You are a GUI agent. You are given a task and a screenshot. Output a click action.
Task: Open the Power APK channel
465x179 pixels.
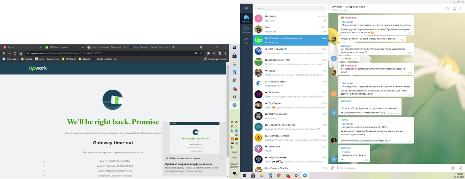290,149
